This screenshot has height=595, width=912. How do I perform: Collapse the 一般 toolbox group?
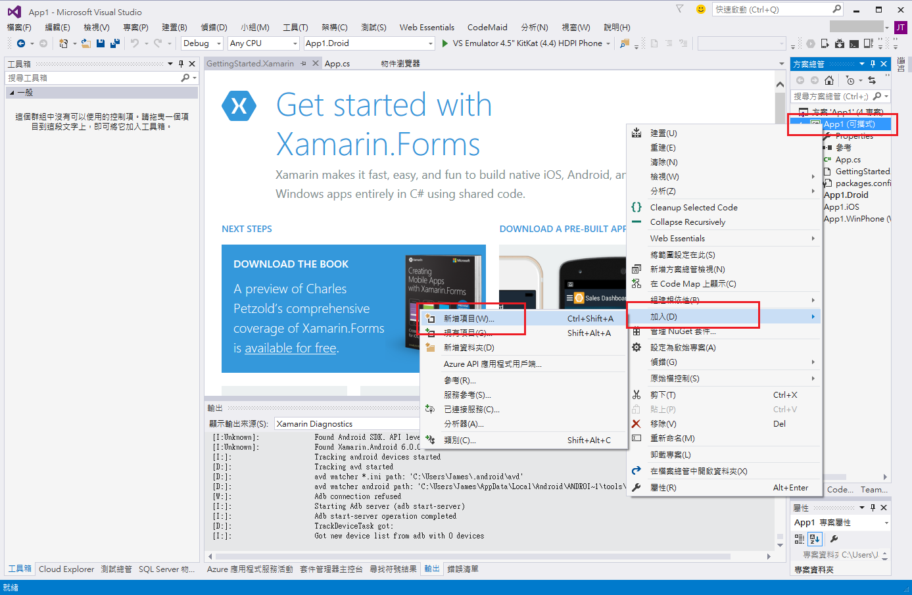pyautogui.click(x=12, y=93)
